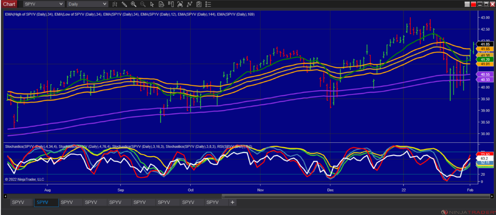Viewport: 496px width, 215px height.
Task: Close the chart window
Action: click(492, 4)
